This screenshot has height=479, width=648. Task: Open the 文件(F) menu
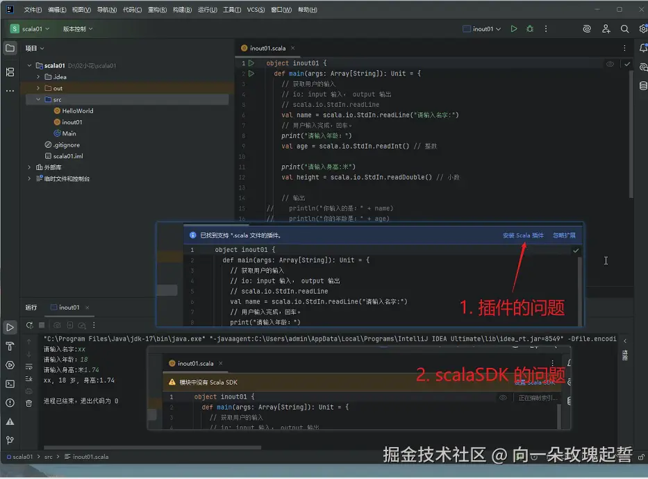coord(33,10)
